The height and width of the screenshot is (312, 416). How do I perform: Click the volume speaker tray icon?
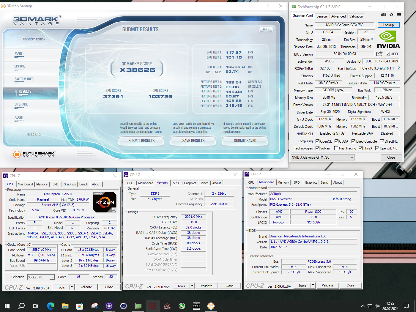[377, 306]
